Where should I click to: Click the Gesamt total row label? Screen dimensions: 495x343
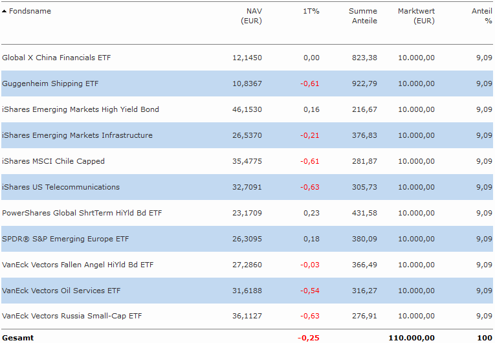tap(18, 337)
